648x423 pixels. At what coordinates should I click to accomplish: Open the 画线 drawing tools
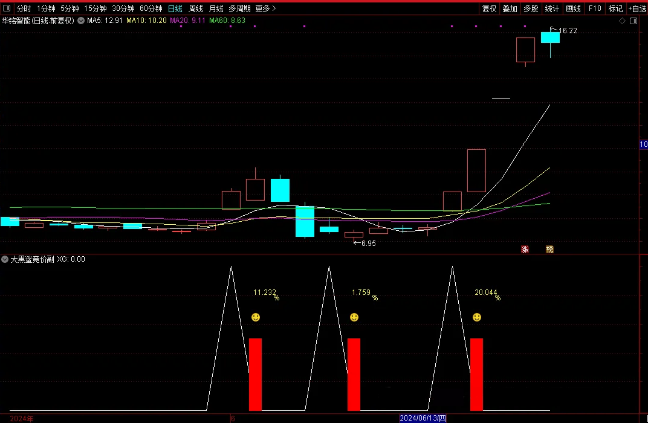pos(573,8)
